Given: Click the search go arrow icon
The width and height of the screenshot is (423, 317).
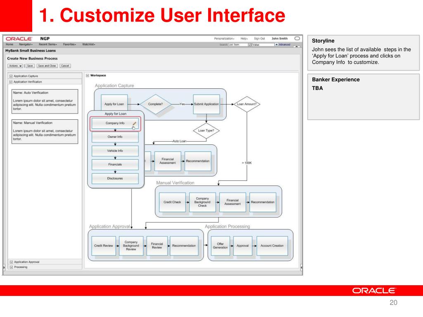Looking at the screenshot, I should 276,45.
